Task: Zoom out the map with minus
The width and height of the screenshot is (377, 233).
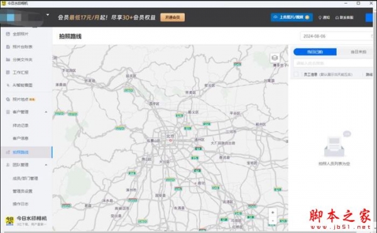Action: pyautogui.click(x=273, y=220)
